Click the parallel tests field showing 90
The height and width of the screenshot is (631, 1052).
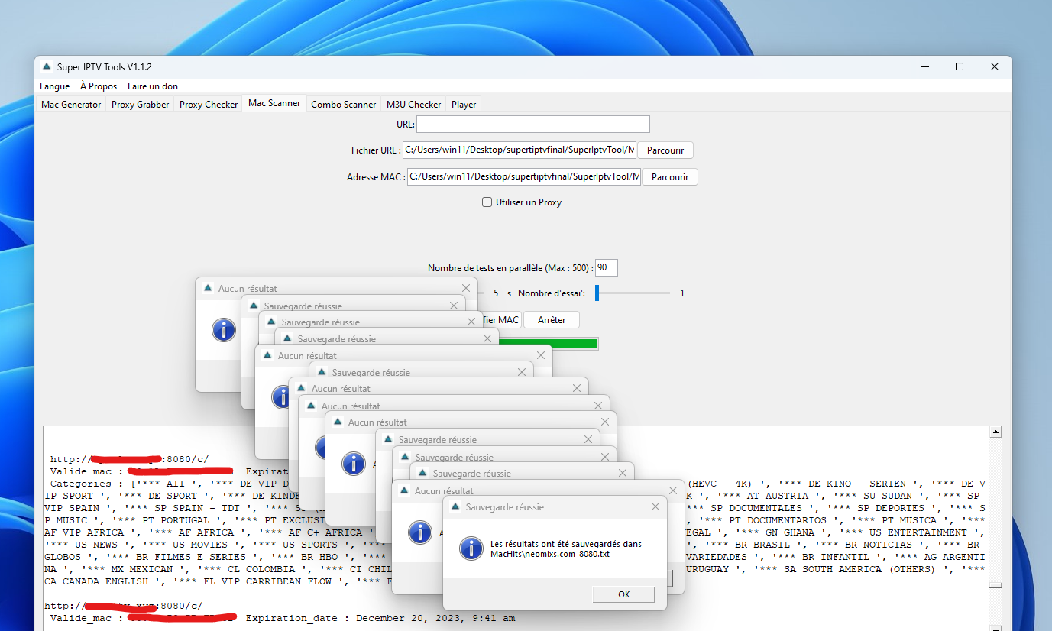[x=607, y=267]
